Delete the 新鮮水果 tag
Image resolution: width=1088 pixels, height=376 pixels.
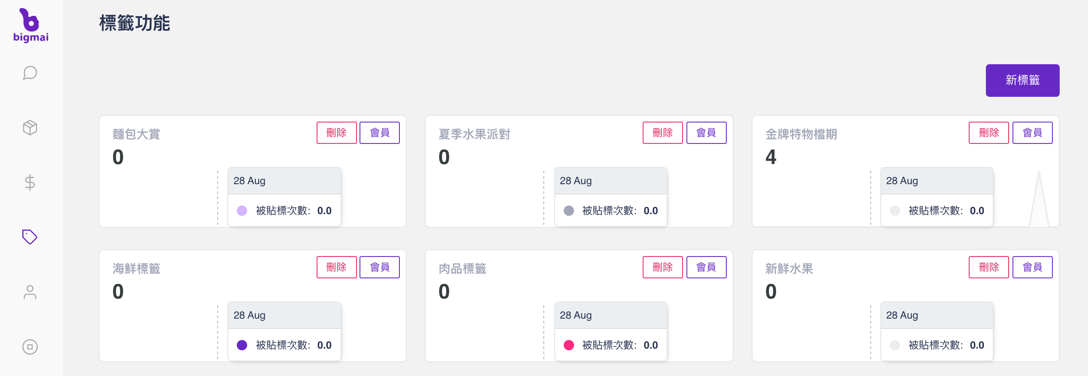989,267
